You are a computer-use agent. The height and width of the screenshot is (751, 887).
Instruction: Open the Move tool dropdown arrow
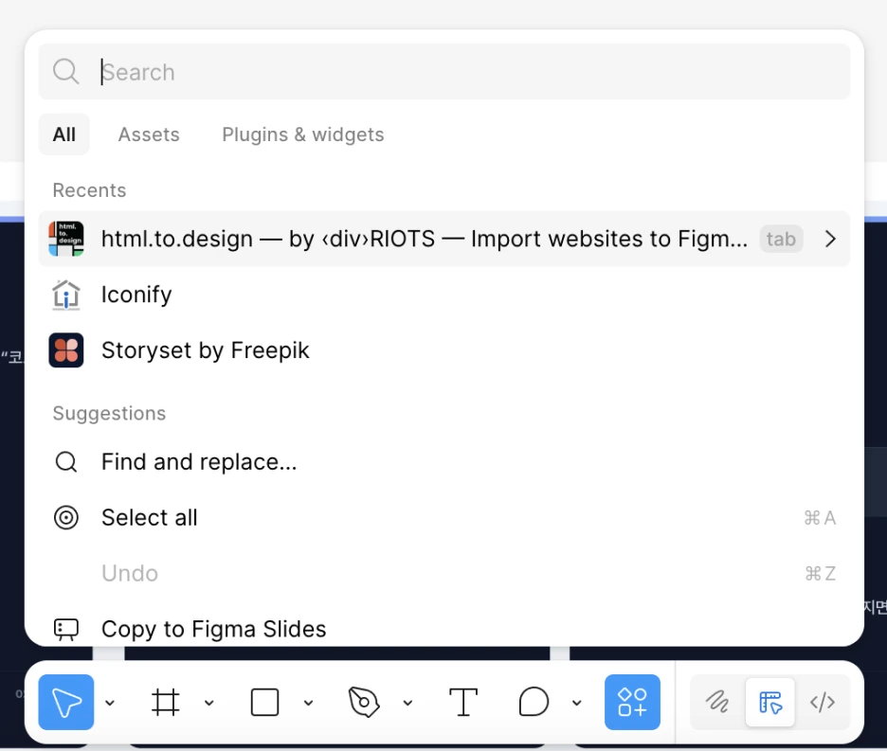(110, 703)
